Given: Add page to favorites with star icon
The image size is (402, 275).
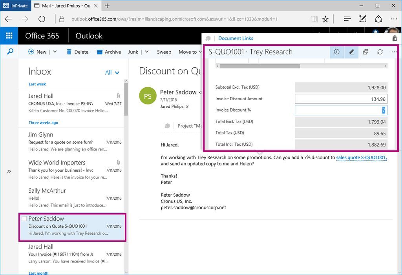Looking at the screenshot, I should (x=325, y=19).
